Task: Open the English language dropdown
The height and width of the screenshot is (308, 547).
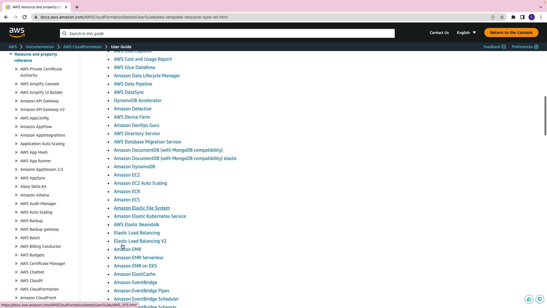Action: 466,33
